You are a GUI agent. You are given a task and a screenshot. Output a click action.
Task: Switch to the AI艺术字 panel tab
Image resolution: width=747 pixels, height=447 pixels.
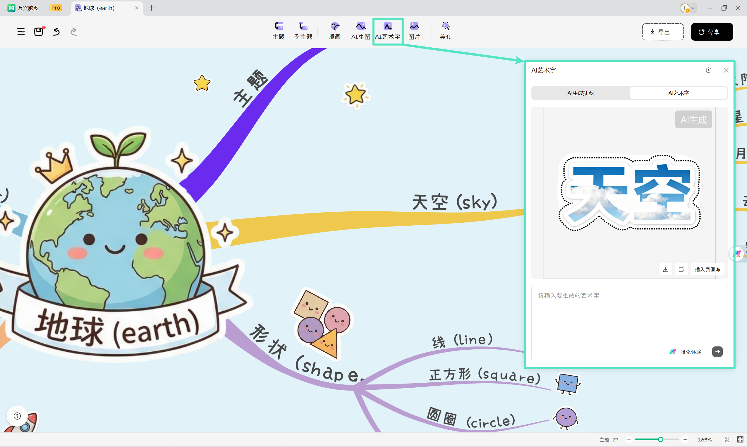click(x=679, y=93)
